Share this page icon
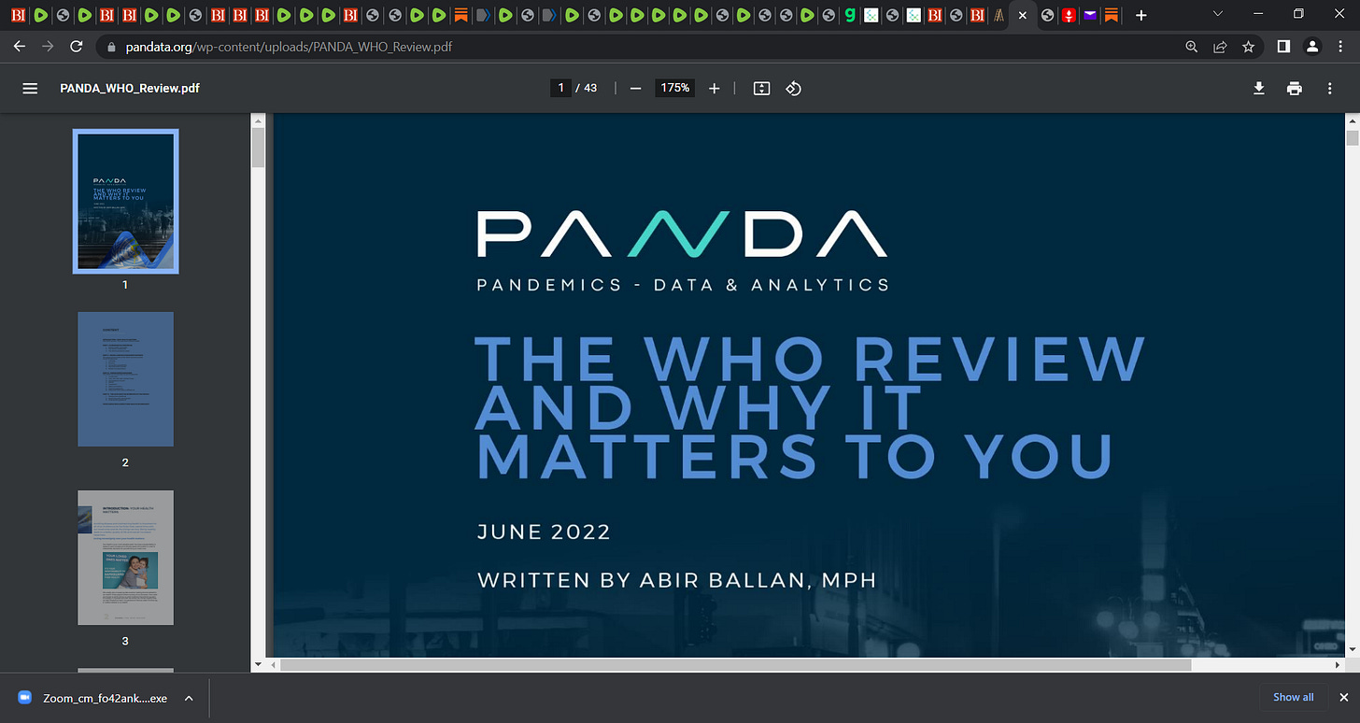The image size is (1360, 723). point(1220,47)
